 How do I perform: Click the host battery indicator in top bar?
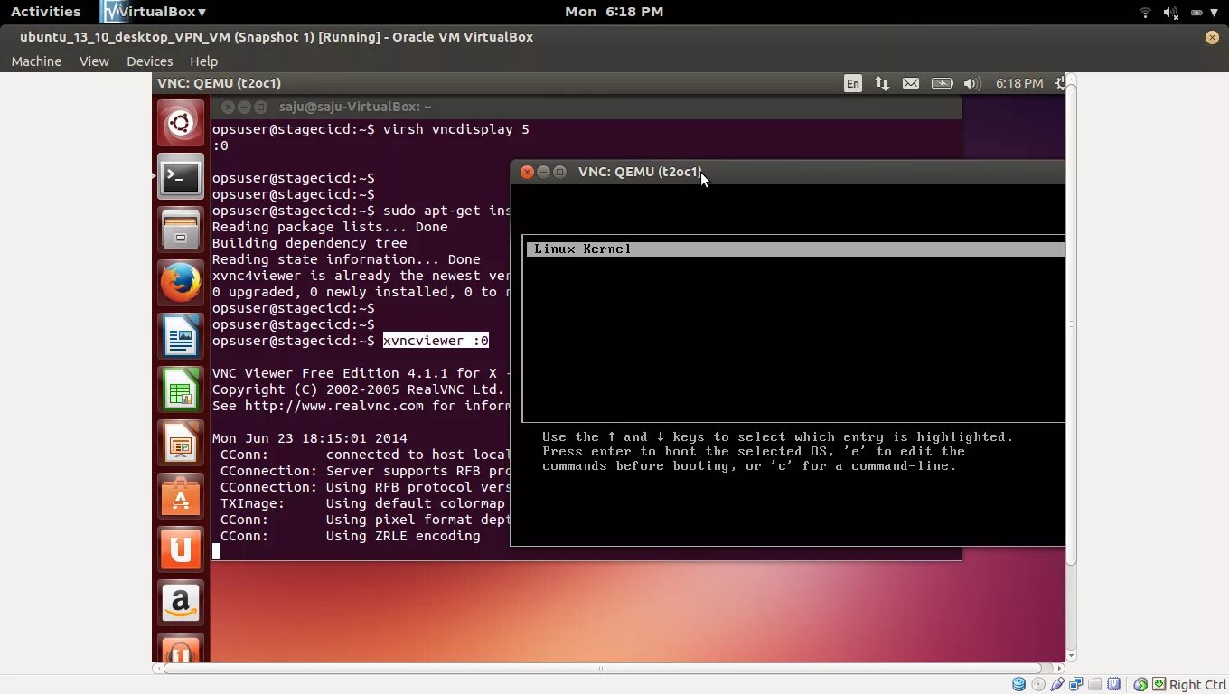pos(1196,12)
